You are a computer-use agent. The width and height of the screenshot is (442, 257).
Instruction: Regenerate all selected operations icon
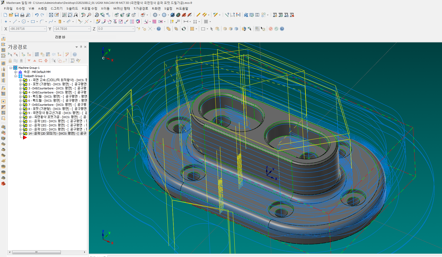23,54
